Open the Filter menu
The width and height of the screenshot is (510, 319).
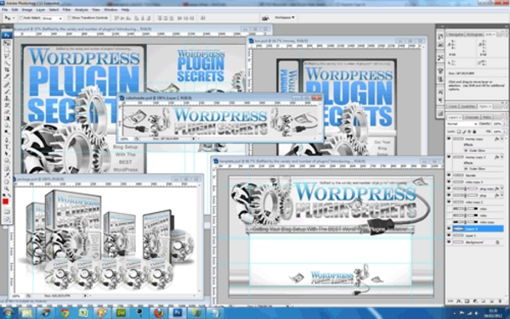coord(66,9)
